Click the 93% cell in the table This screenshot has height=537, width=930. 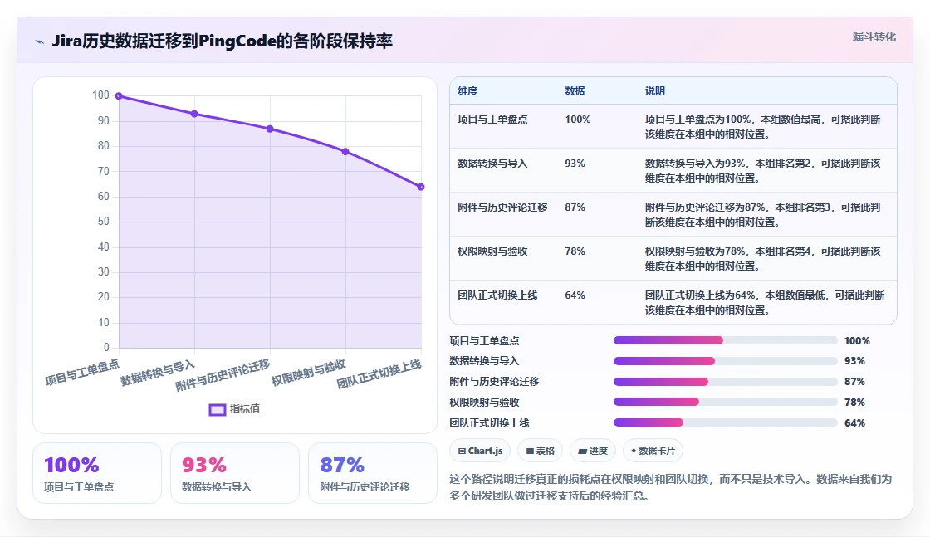pyautogui.click(x=575, y=163)
